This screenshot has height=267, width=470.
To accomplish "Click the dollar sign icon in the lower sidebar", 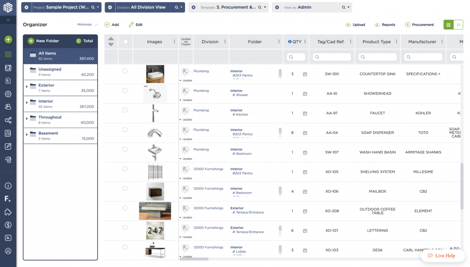I will (7, 225).
